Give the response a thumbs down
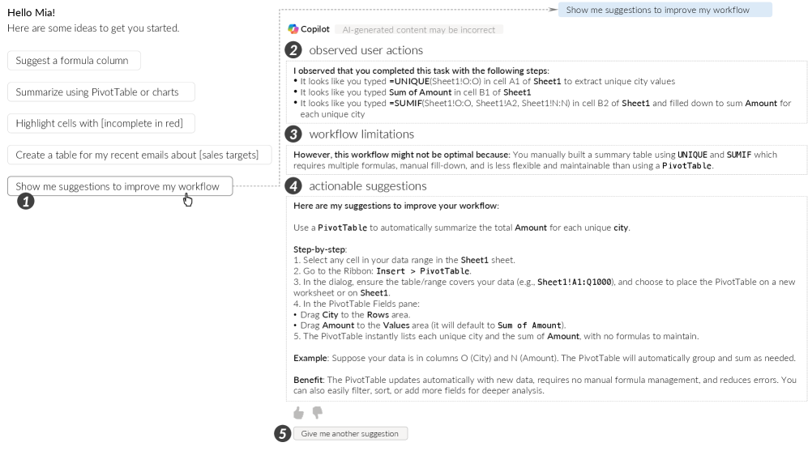The width and height of the screenshot is (808, 451). [x=318, y=413]
